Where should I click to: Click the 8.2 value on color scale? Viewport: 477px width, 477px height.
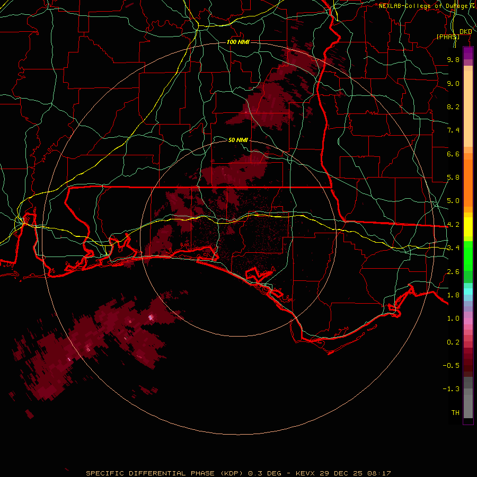[x=453, y=107]
